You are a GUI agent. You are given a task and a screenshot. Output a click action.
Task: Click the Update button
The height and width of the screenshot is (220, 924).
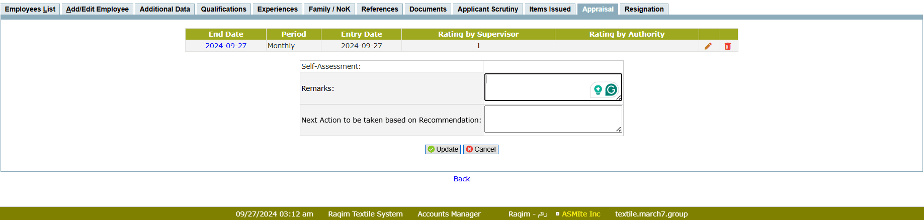click(443, 149)
